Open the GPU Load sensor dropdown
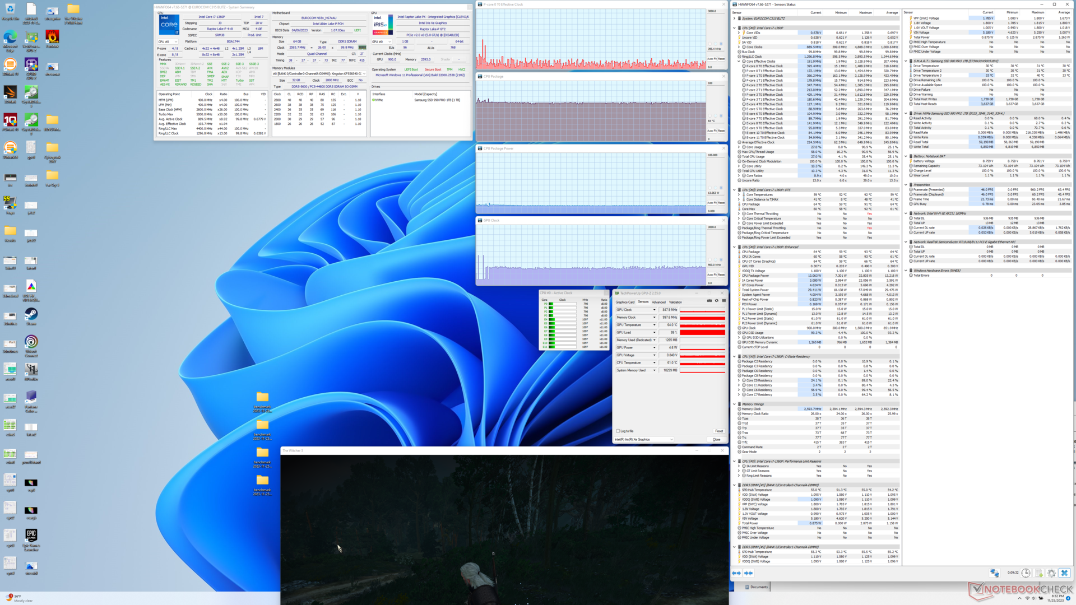This screenshot has height=605, width=1076. click(654, 332)
